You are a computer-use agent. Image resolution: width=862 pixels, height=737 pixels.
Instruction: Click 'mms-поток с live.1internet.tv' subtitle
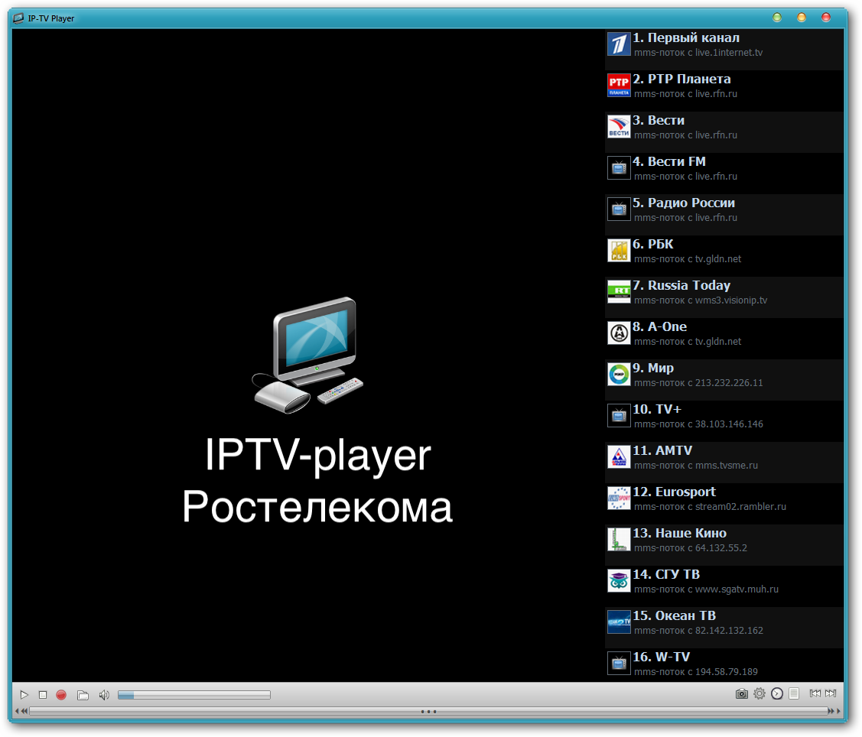(x=698, y=53)
